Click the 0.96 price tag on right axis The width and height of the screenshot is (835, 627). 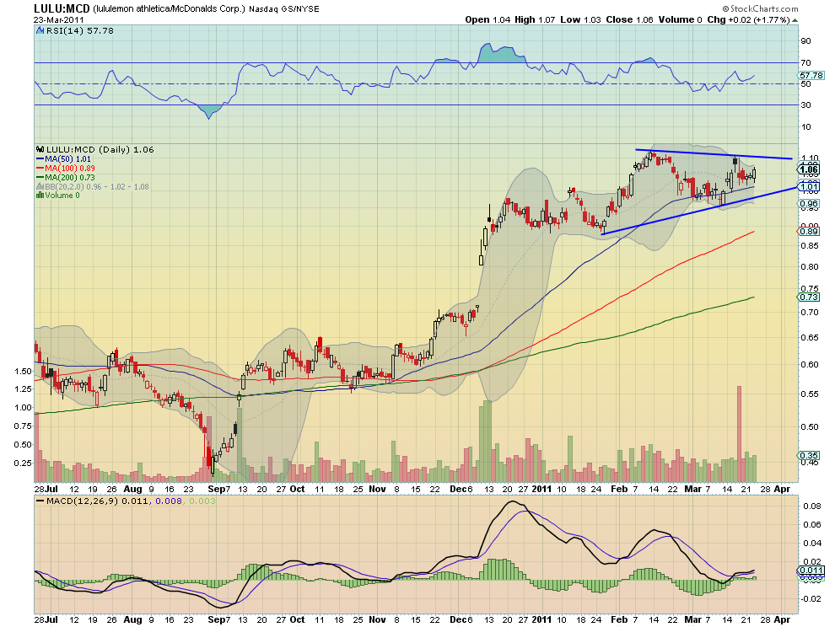point(809,204)
